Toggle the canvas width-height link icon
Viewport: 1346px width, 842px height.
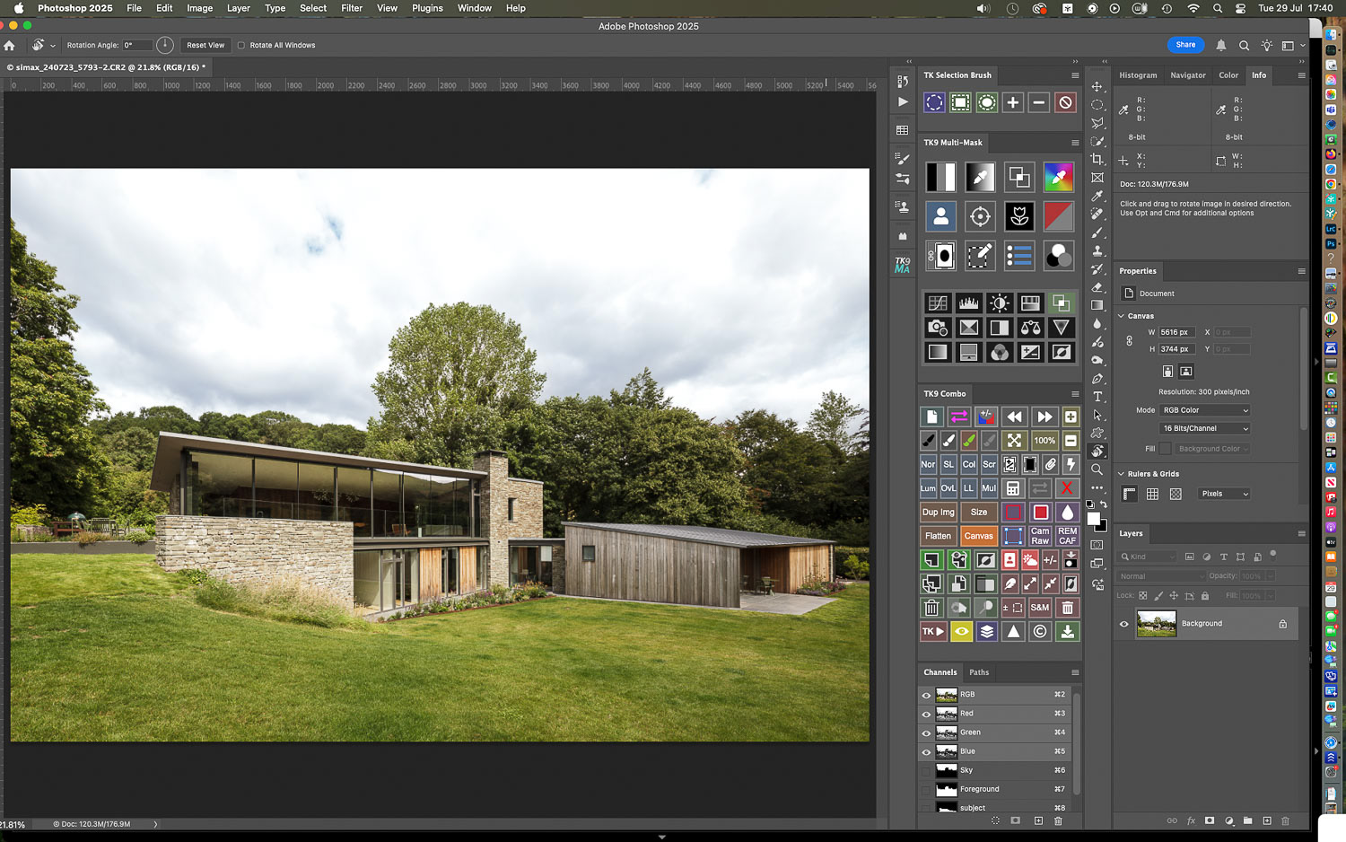(1129, 340)
